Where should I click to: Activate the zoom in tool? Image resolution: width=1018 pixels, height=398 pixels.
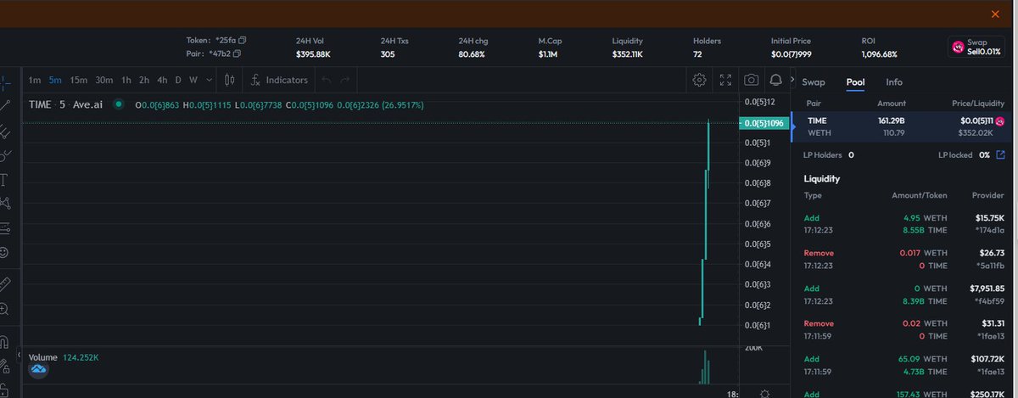[x=4, y=309]
